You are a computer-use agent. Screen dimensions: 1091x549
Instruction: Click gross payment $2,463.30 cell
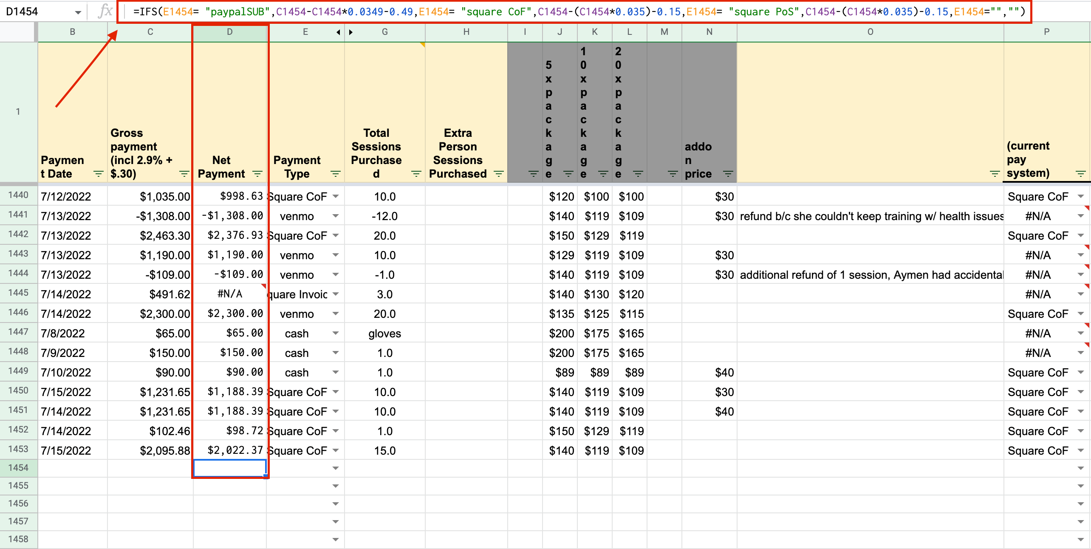point(150,235)
